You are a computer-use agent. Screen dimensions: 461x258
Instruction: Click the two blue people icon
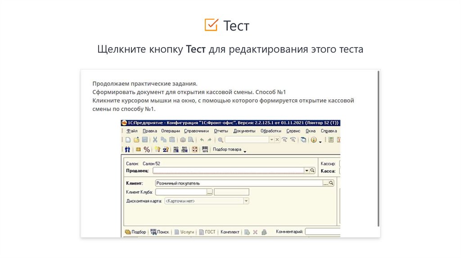[x=127, y=149]
